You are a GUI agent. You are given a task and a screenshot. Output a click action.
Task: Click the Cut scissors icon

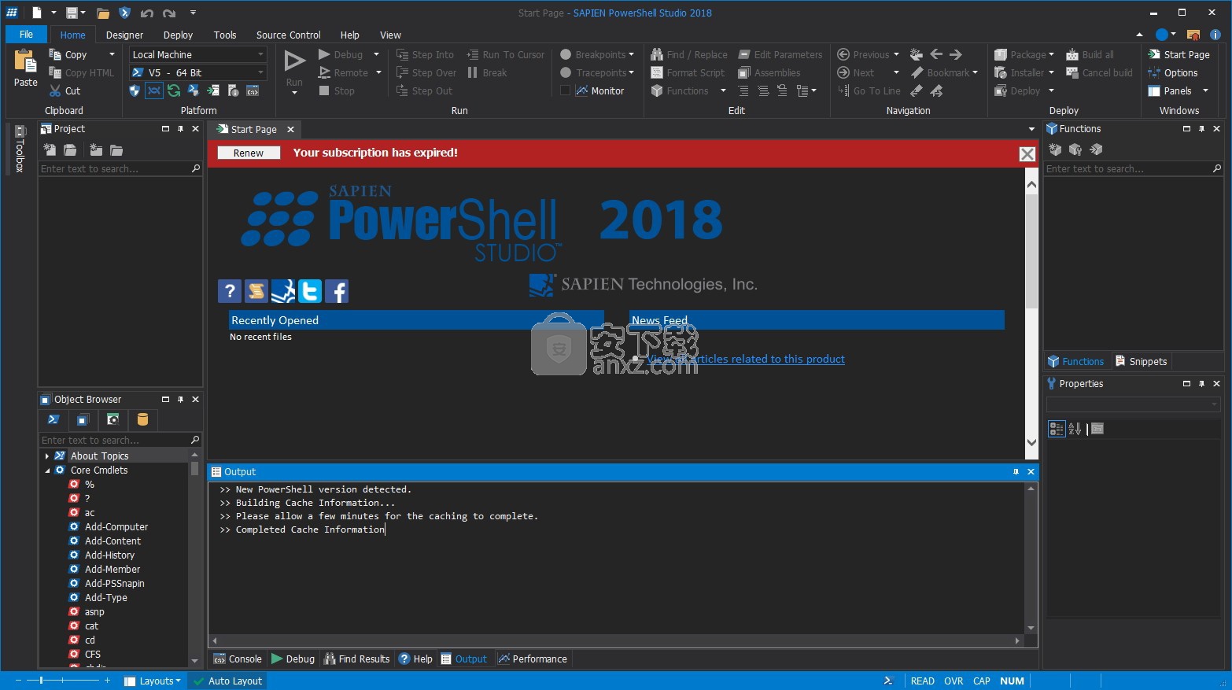[55, 91]
